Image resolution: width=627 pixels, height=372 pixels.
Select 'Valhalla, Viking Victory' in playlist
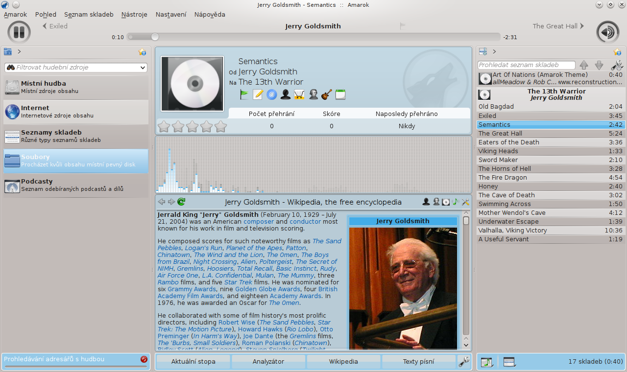tap(551, 231)
